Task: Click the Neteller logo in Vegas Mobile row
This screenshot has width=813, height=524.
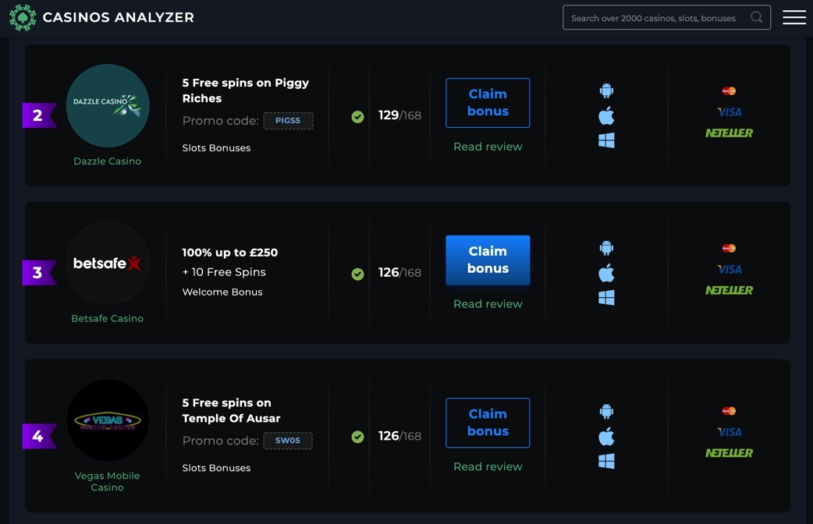Action: (x=729, y=453)
